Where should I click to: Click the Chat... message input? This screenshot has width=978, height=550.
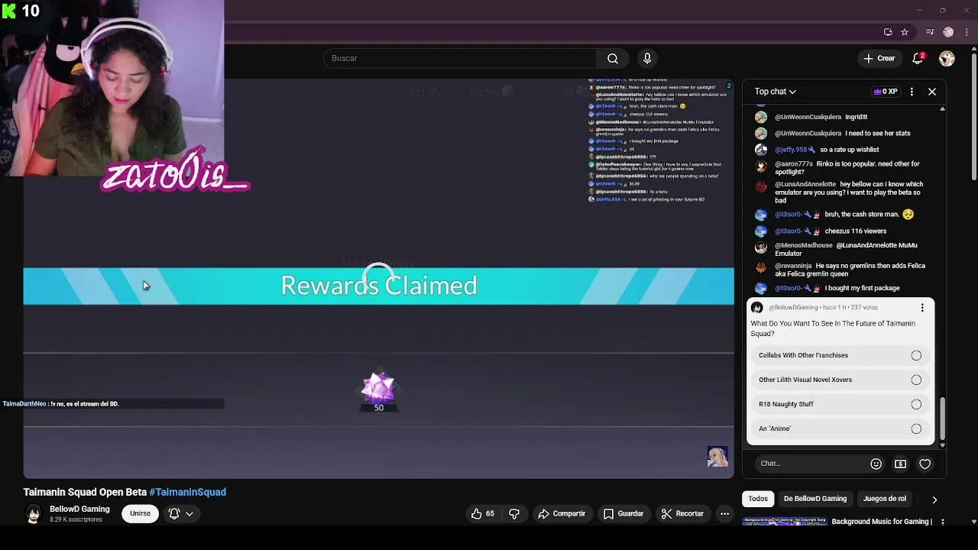(x=810, y=464)
